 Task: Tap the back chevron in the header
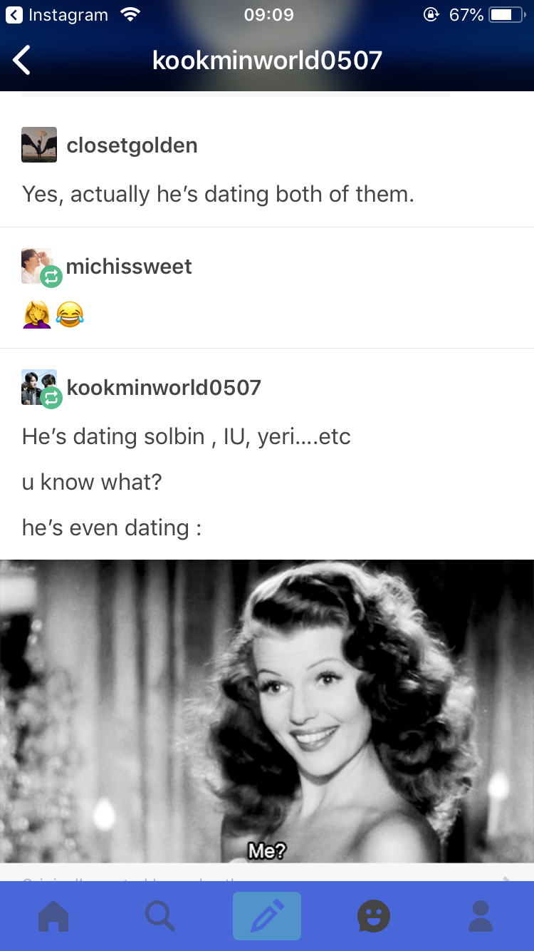(22, 61)
